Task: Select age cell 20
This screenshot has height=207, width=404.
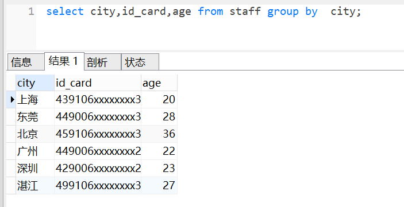Action: [159, 100]
